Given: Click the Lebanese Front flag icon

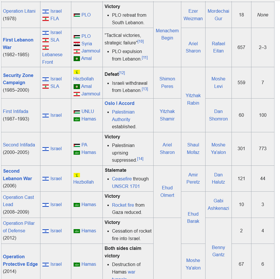Looking at the screenshot, I should pos(46,48).
